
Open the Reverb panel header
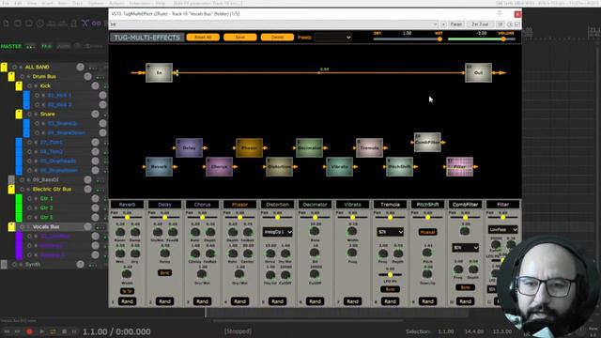(127, 205)
